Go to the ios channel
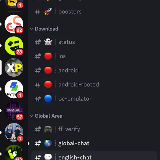160x160 pixels. [94, 56]
